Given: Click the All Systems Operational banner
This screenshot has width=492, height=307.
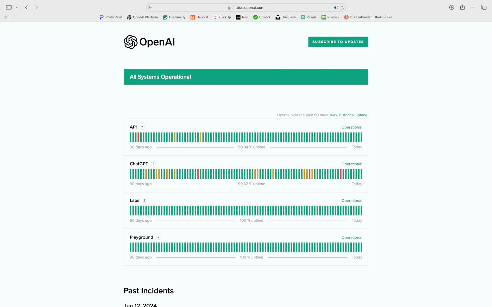Looking at the screenshot, I should click(x=246, y=77).
